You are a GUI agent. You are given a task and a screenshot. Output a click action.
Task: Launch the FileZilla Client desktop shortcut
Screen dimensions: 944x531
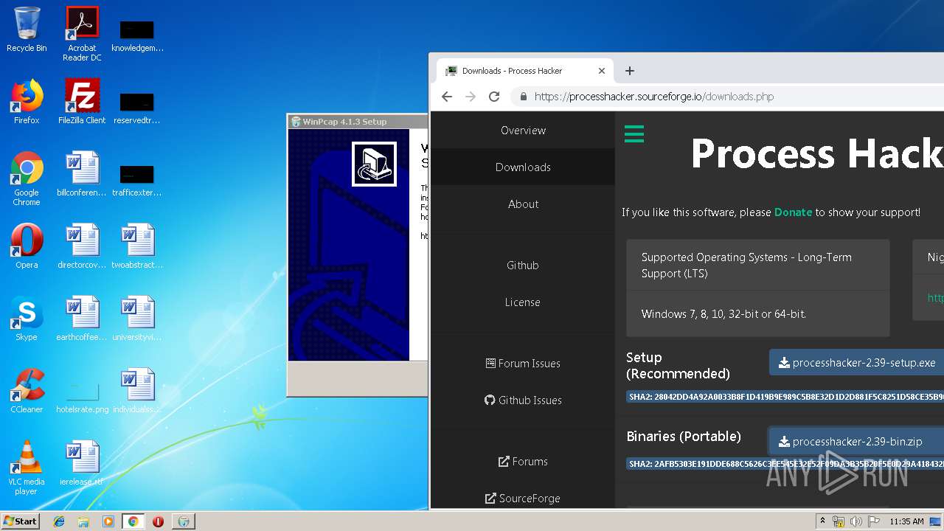tap(82, 102)
